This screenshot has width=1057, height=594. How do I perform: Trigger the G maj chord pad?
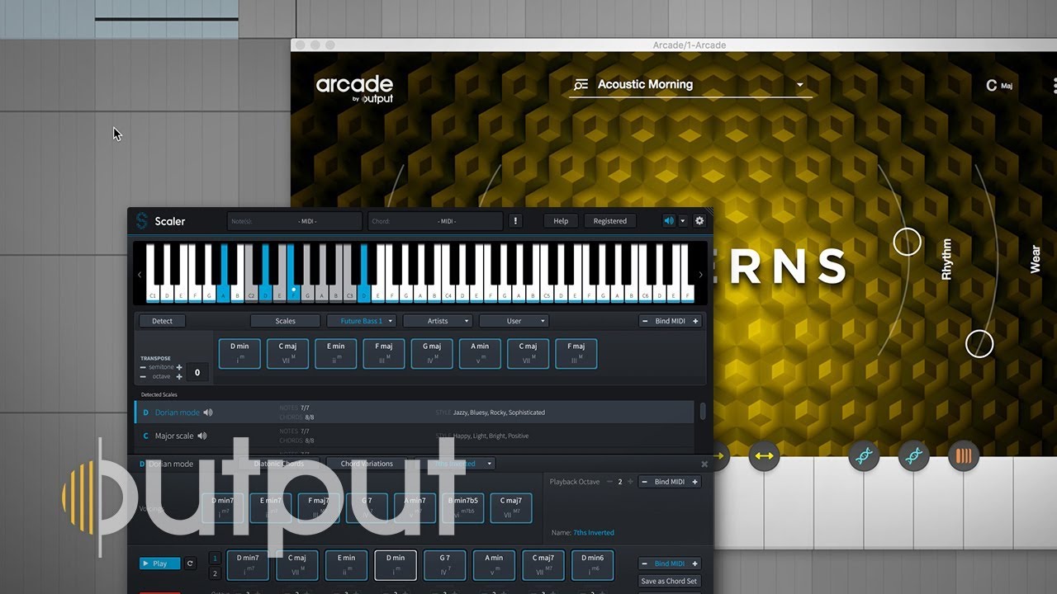pyautogui.click(x=433, y=354)
